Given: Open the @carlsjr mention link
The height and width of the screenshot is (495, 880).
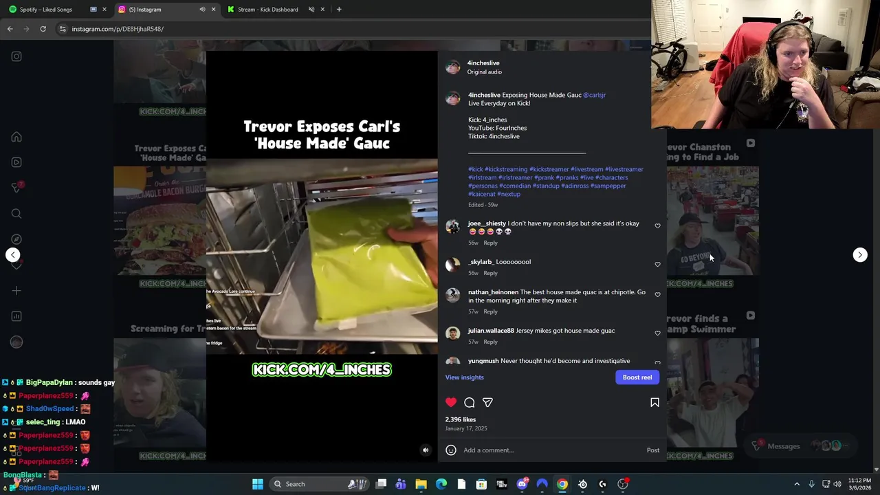Looking at the screenshot, I should point(594,95).
